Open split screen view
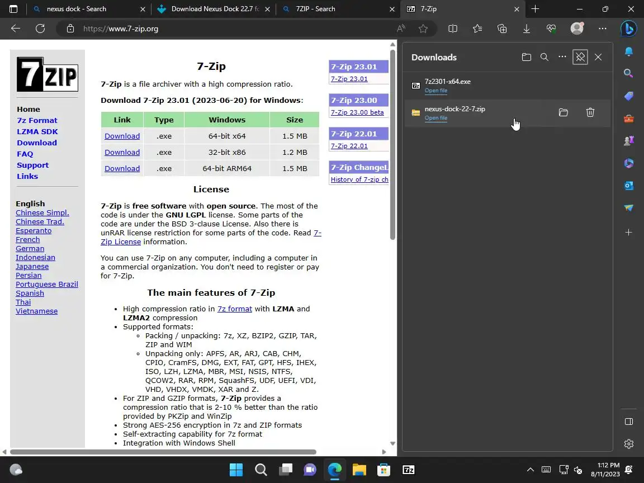 tap(453, 29)
